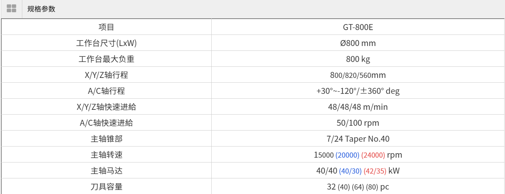Image resolution: width=505 pixels, height=194 pixels.
Task: Select the 工作台尺寸(LxW) row label
Action: [x=106, y=43]
